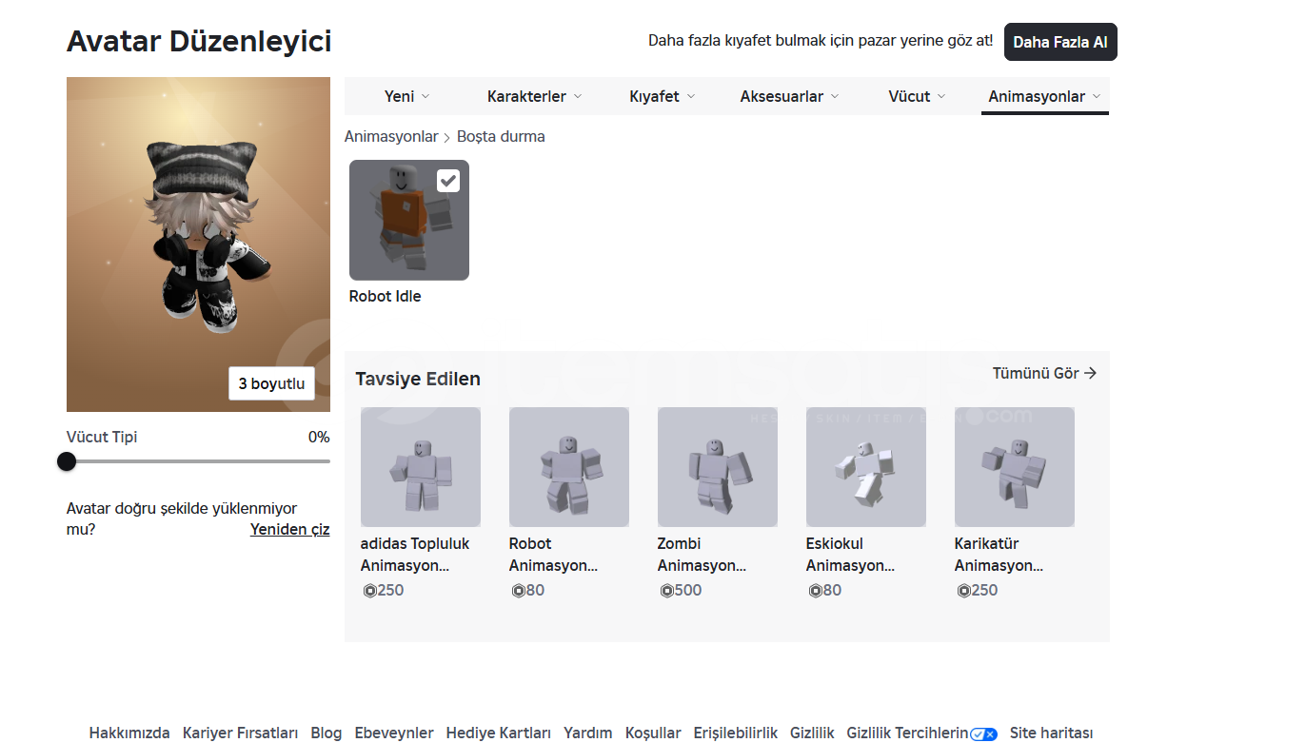This screenshot has height=743, width=1306.
Task: Open the Erişilebilirlik footer link
Action: (736, 733)
